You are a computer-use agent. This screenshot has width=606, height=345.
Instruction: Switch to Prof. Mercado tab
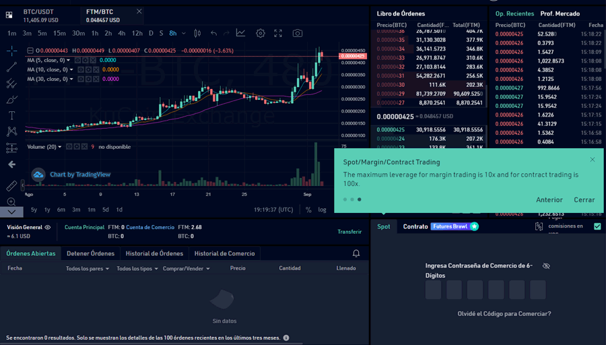(560, 13)
